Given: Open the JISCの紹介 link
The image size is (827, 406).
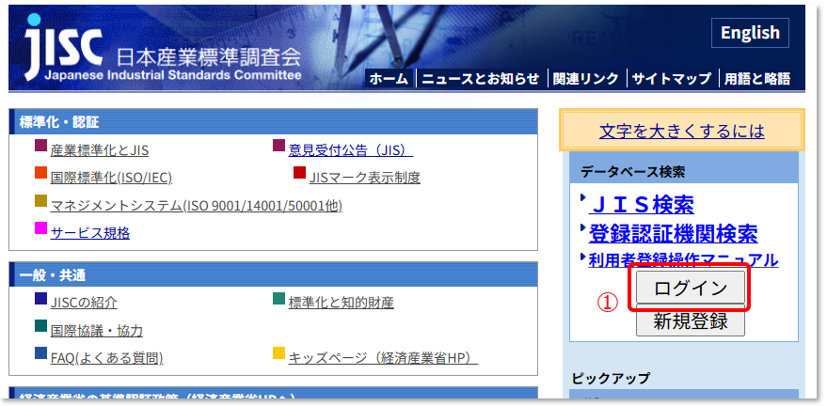Looking at the screenshot, I should tap(84, 303).
